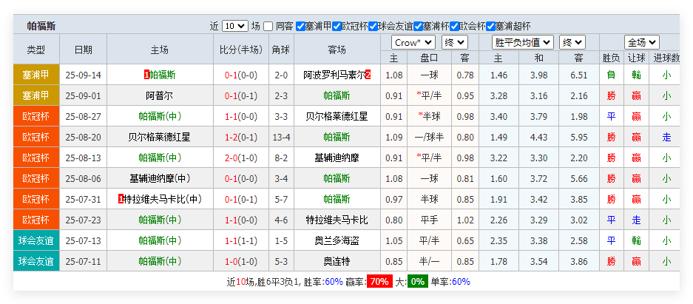This screenshot has height=304, width=693.
Task: Click score 1-0(1-0) on 25-07-11
Action: (241, 262)
